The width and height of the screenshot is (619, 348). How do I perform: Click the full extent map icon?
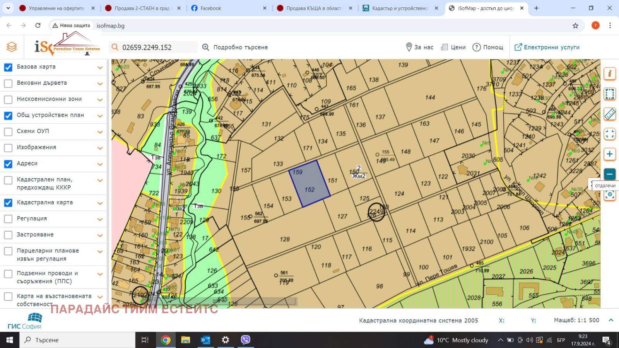click(x=610, y=134)
